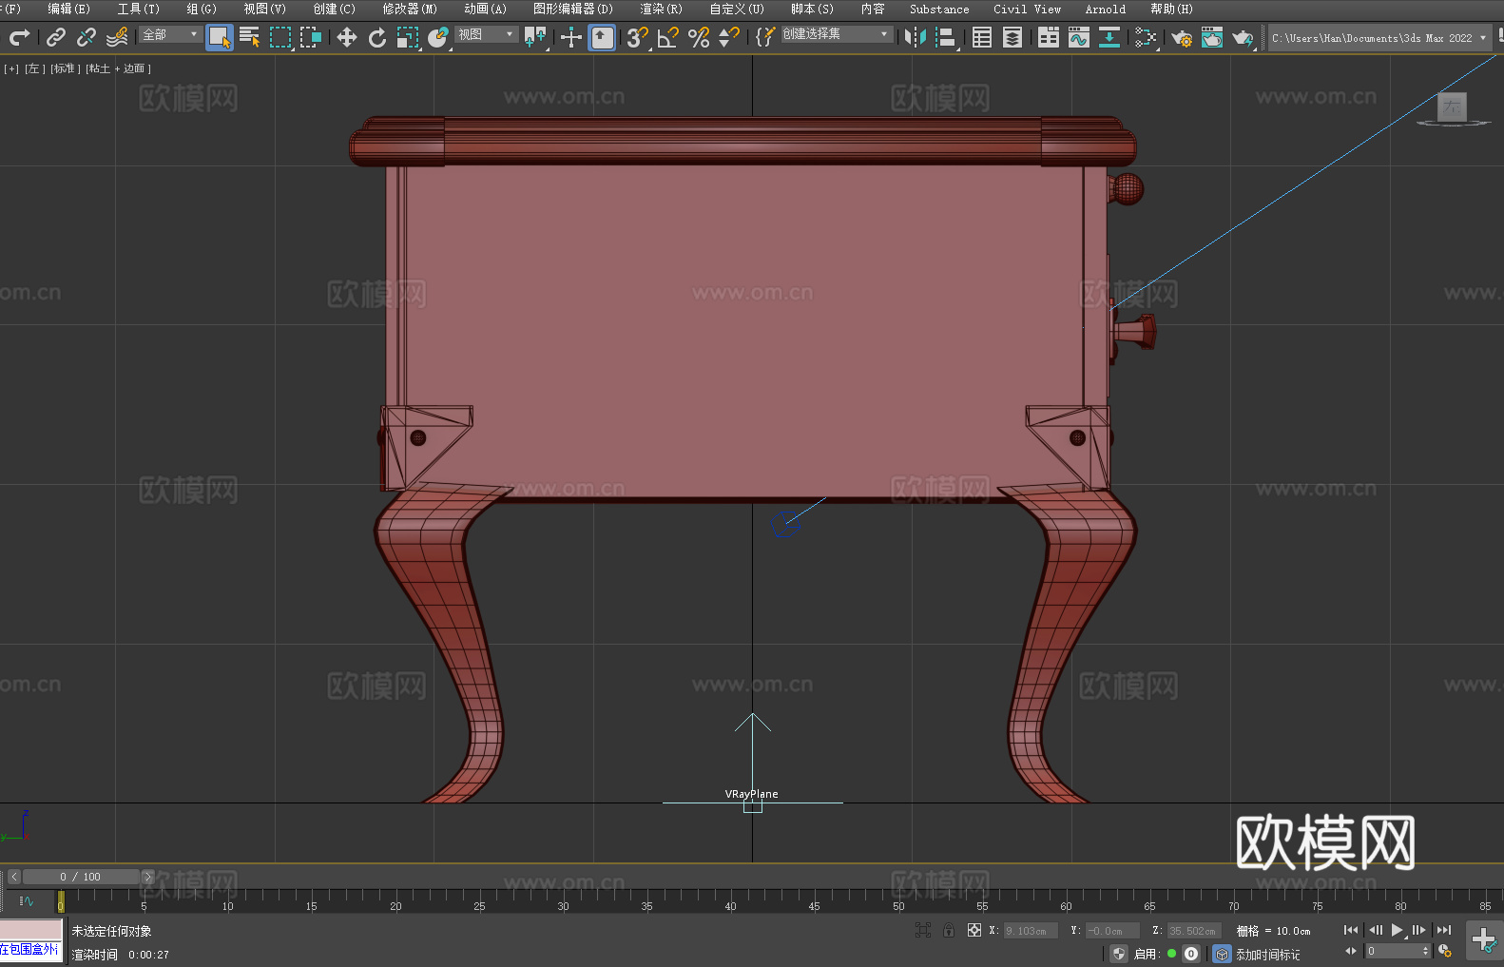Select the Rotate tool
This screenshot has height=967, width=1504.
(377, 37)
